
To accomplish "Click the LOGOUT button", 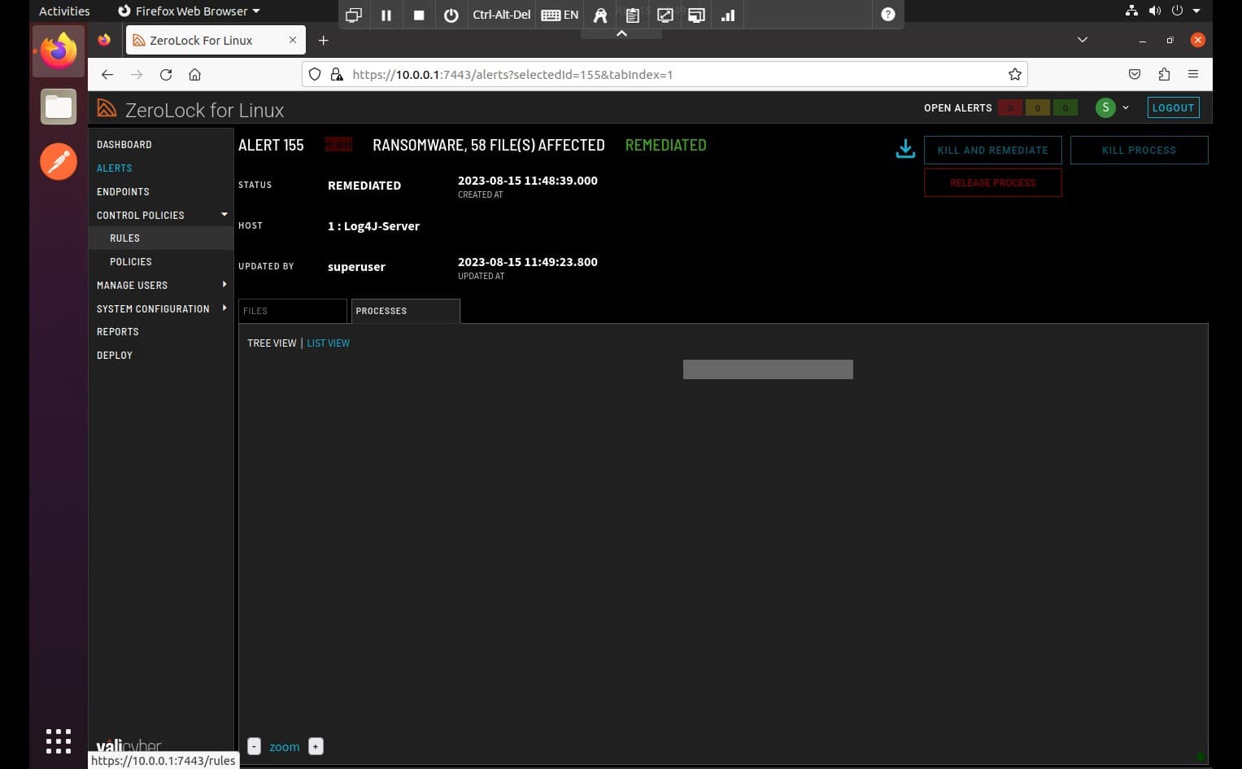I will (x=1173, y=107).
